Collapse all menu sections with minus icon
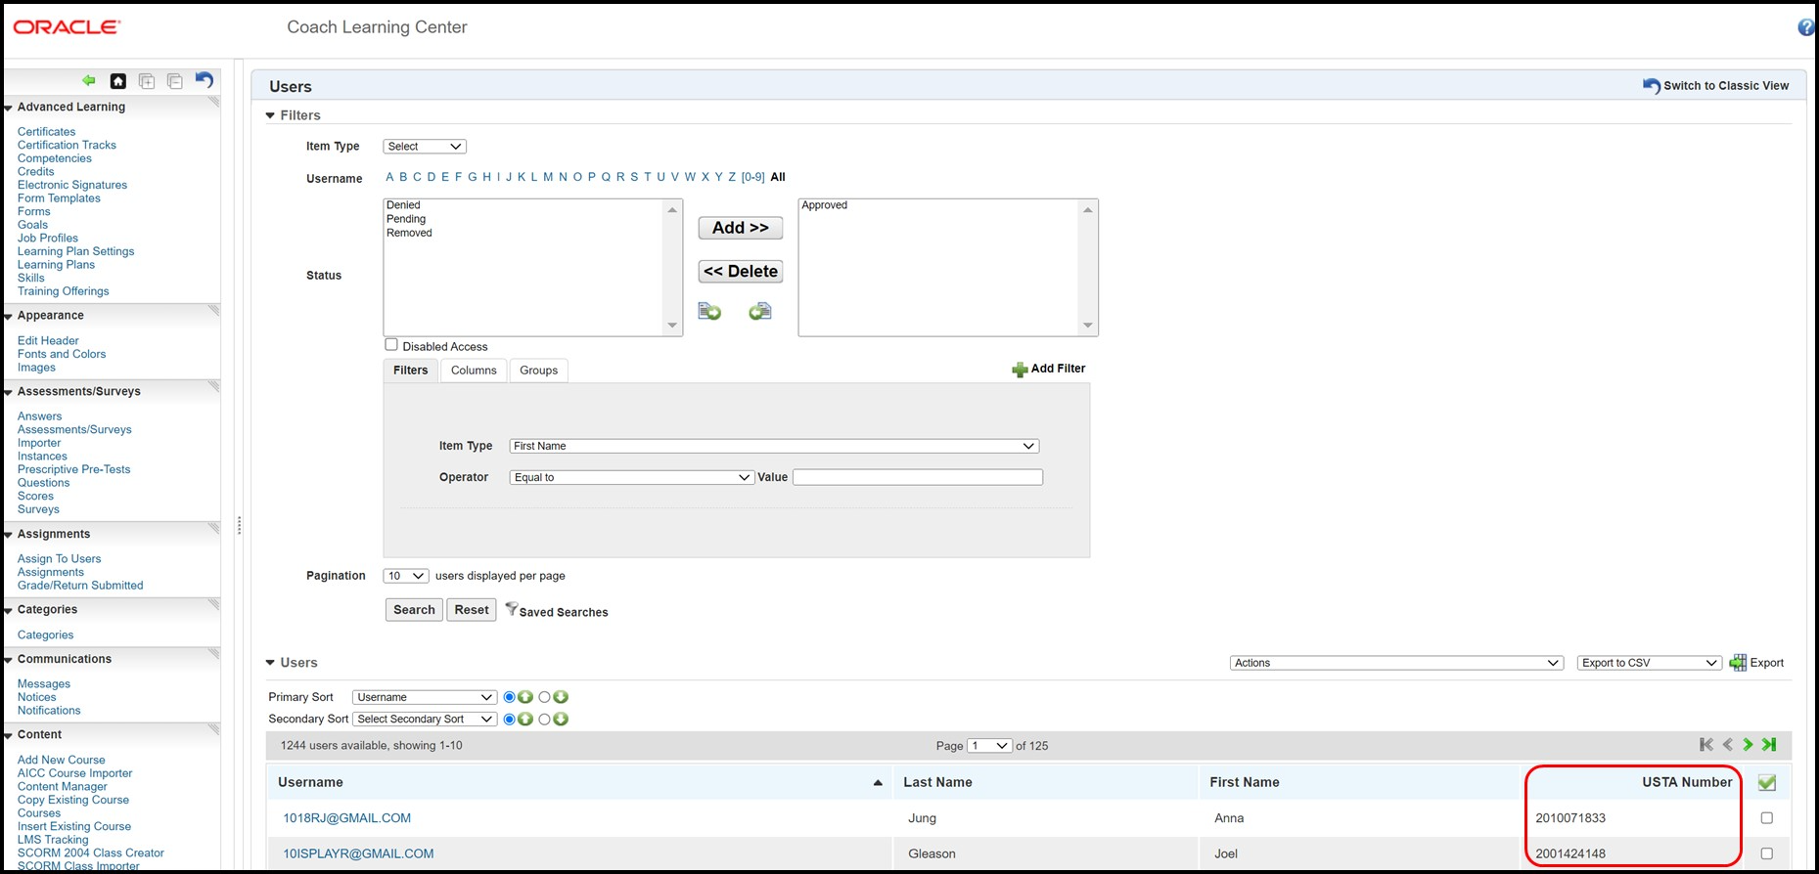This screenshot has height=874, width=1819. pos(175,81)
